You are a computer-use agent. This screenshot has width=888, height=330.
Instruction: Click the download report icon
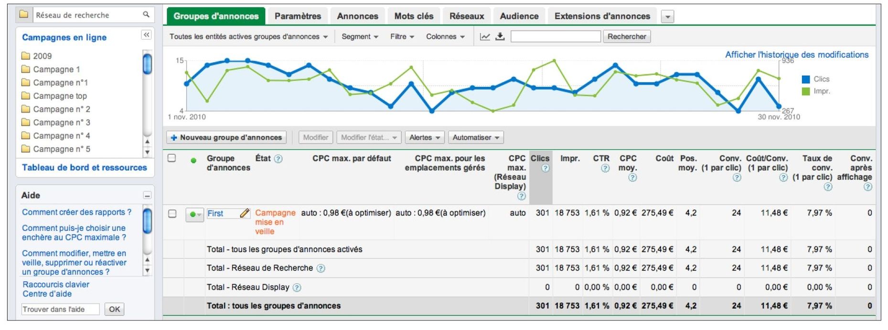point(500,37)
